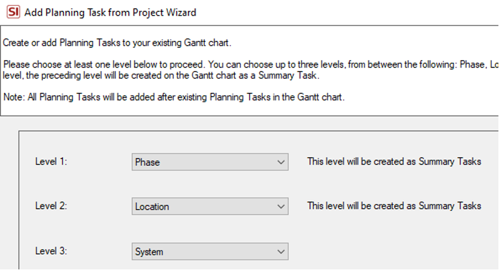
Task: Click the window title 'Add Planning Task from Project Wizard'
Action: point(110,13)
